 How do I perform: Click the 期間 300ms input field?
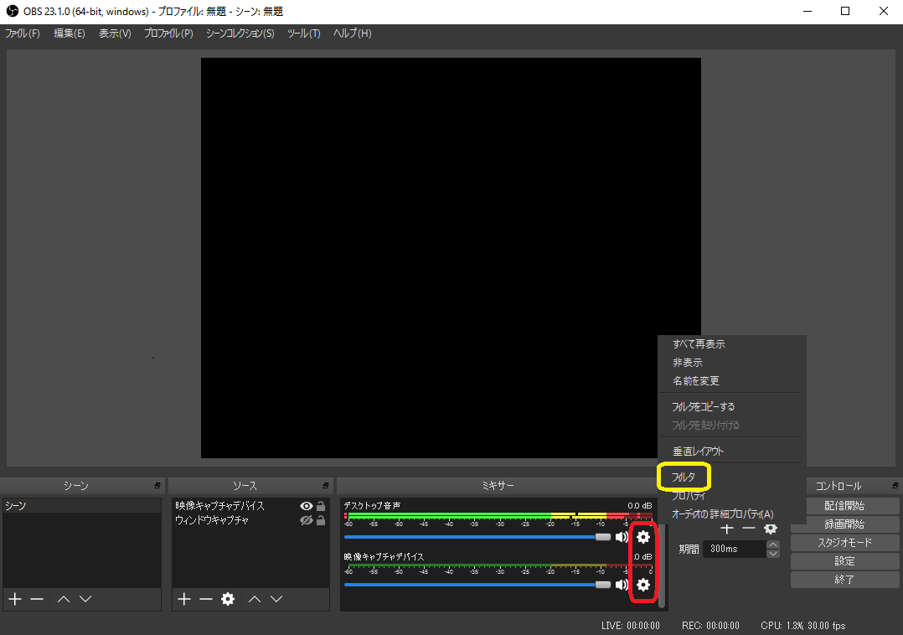coord(733,549)
